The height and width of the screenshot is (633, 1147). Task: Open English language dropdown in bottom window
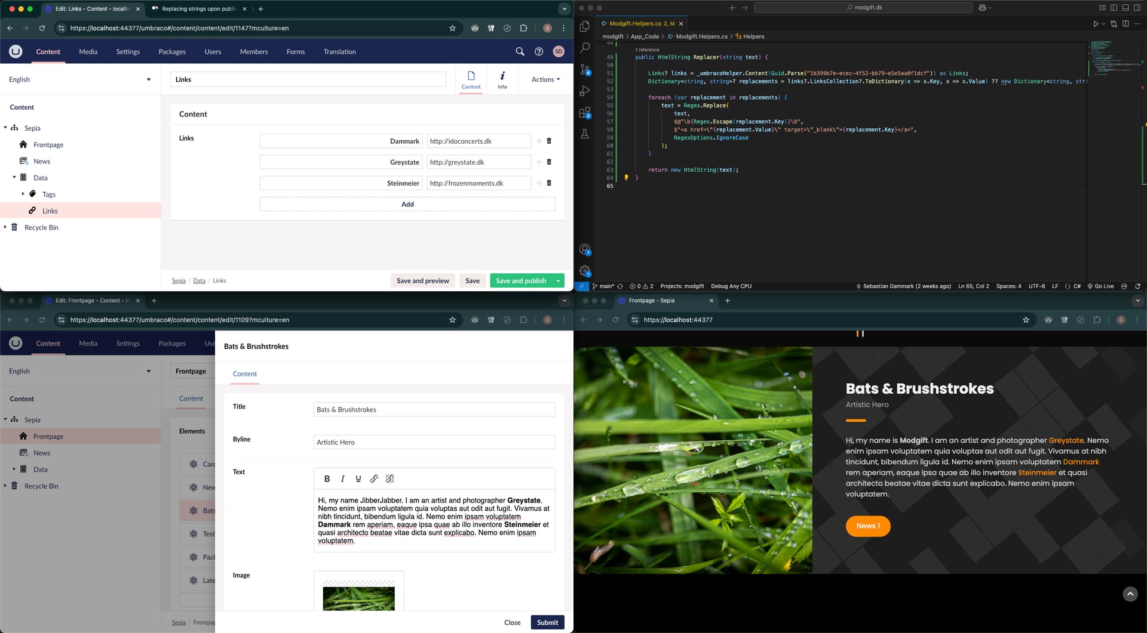click(80, 371)
